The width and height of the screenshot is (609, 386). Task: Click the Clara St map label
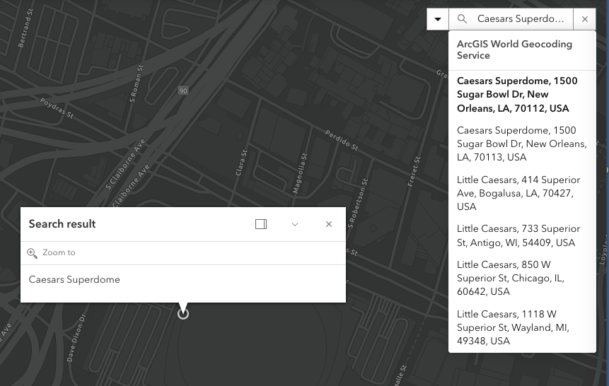(241, 163)
